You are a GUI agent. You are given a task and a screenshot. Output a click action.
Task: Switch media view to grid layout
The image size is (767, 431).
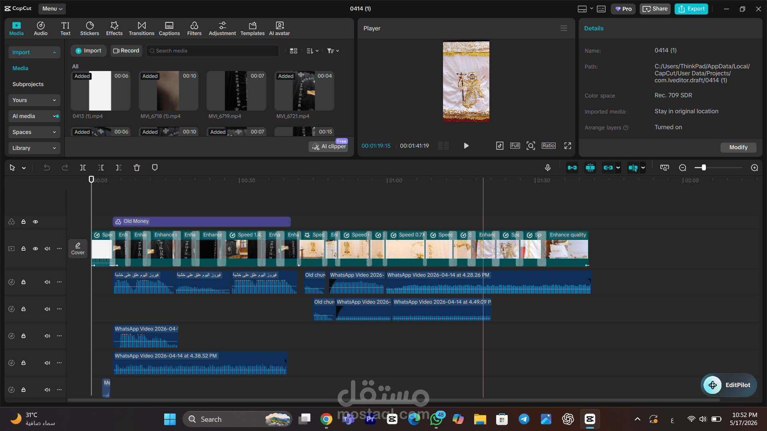click(x=294, y=51)
